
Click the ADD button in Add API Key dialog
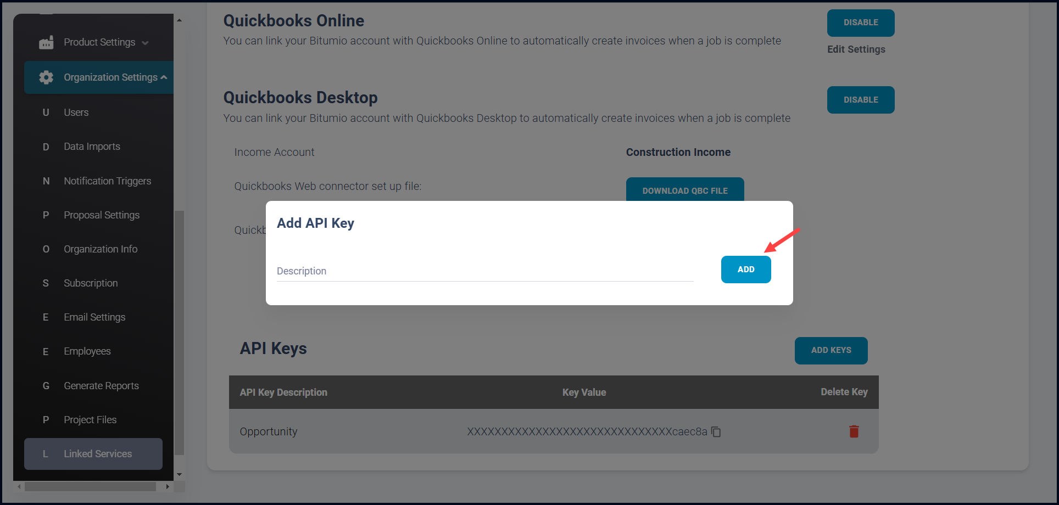[746, 270]
